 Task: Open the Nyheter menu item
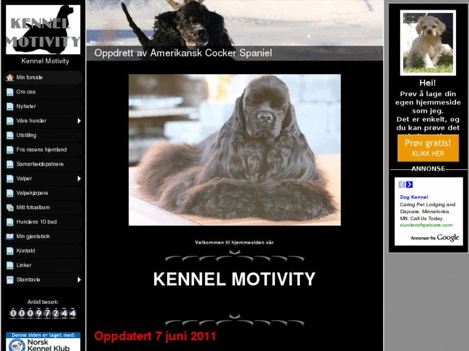coord(26,106)
